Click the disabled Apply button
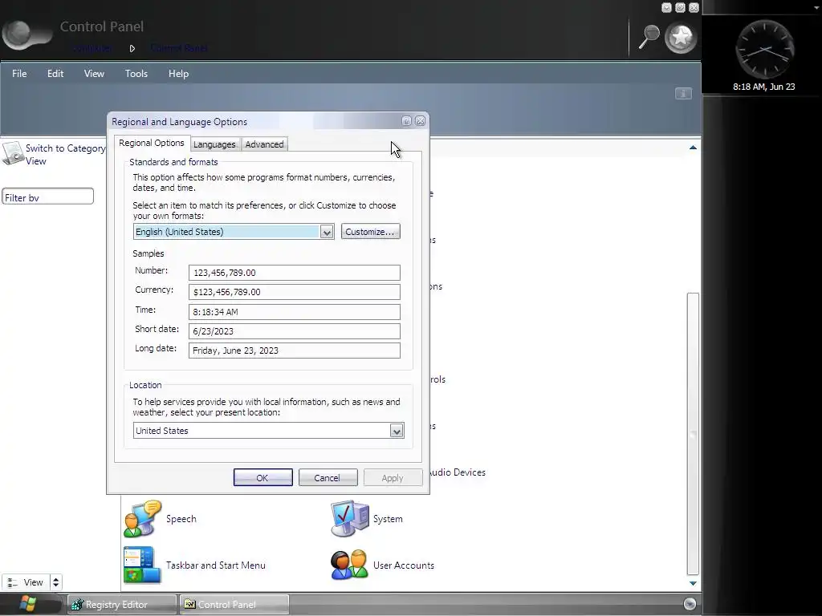The height and width of the screenshot is (616, 822). click(x=393, y=478)
